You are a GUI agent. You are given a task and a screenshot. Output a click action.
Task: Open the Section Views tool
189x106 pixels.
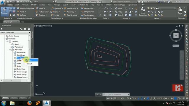click(x=89, y=15)
